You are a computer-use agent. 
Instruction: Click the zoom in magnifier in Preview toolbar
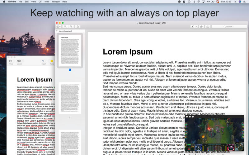[x=71, y=27]
